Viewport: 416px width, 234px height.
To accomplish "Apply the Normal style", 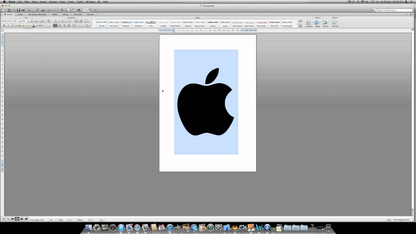I will click(x=101, y=23).
